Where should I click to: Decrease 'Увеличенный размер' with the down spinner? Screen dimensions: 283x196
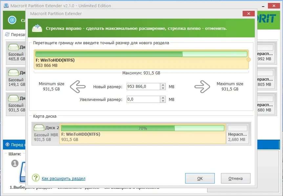click(x=163, y=101)
